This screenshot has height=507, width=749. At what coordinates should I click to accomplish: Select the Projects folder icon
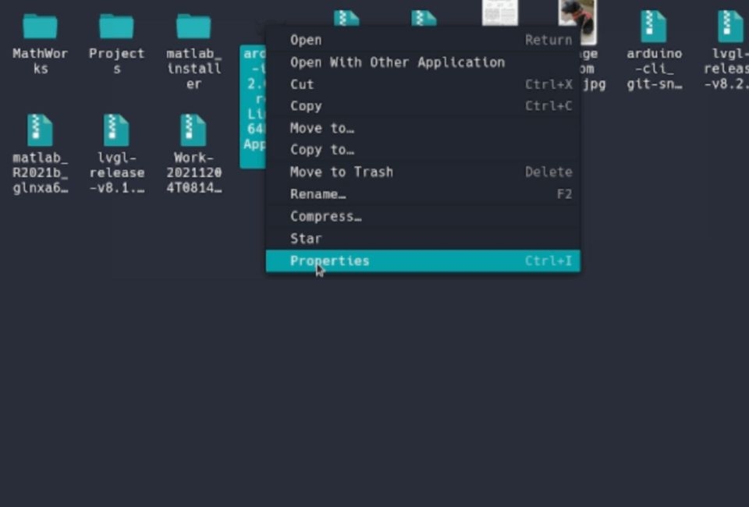(x=116, y=27)
